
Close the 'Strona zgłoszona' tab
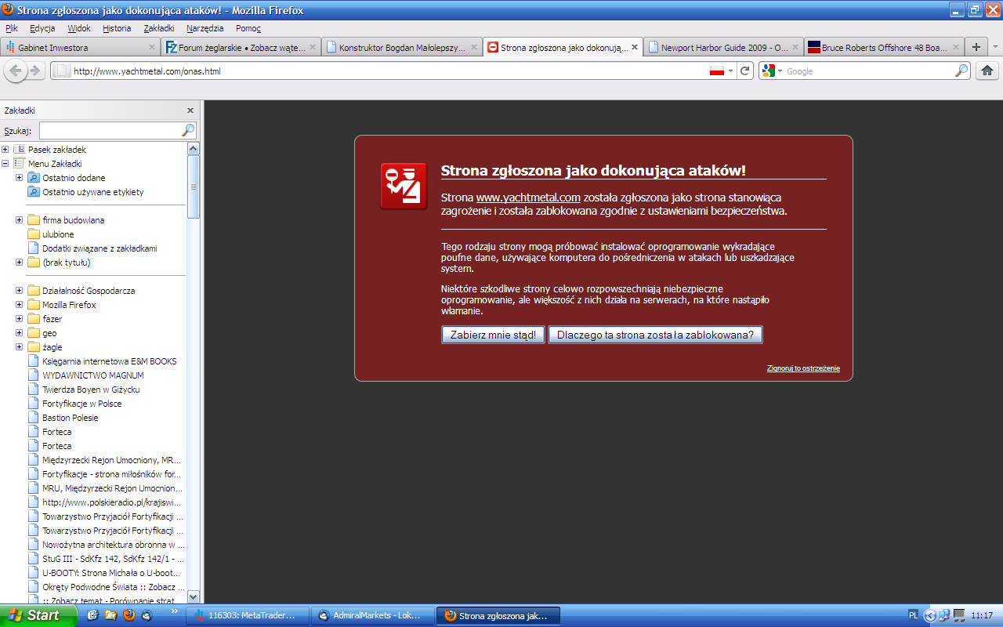coord(634,47)
